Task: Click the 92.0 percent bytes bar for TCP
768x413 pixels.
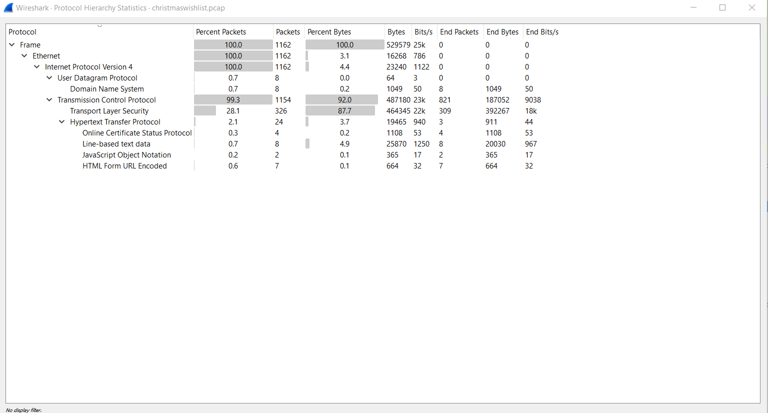Action: click(342, 100)
